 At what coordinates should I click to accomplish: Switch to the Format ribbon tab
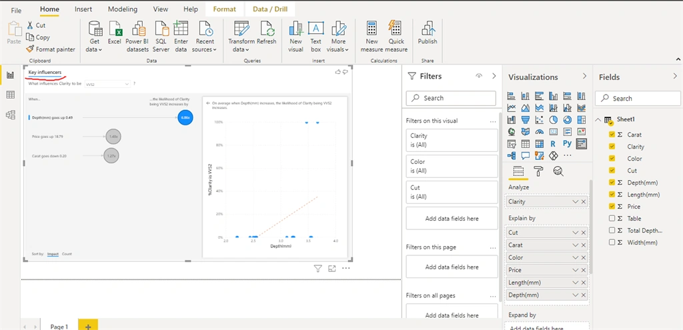tap(224, 9)
